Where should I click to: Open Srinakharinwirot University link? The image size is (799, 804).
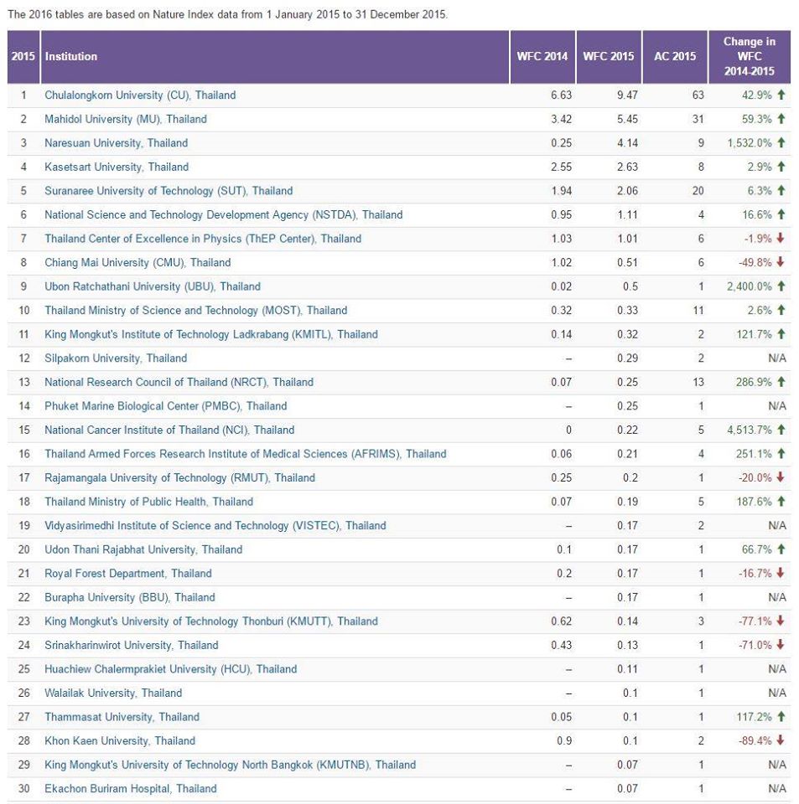click(132, 646)
